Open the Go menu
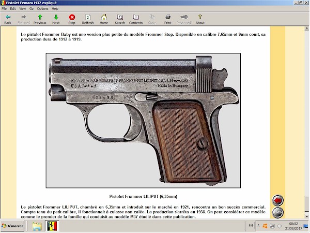This screenshot has height=233, width=310. coord(32,8)
